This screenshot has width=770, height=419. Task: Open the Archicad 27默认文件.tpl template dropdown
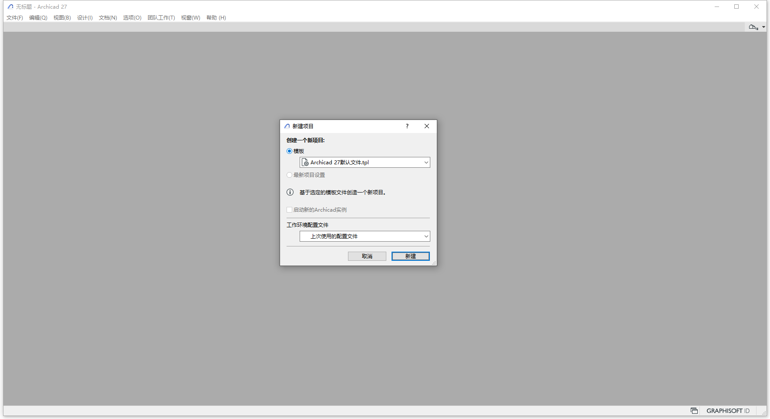pyautogui.click(x=426, y=162)
